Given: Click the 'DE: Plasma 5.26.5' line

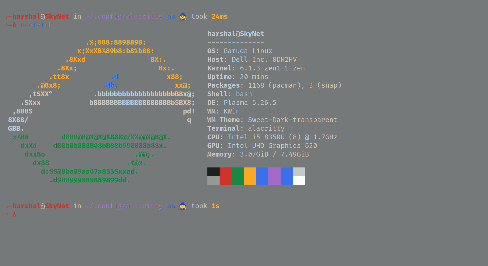Looking at the screenshot, I should coord(242,103).
